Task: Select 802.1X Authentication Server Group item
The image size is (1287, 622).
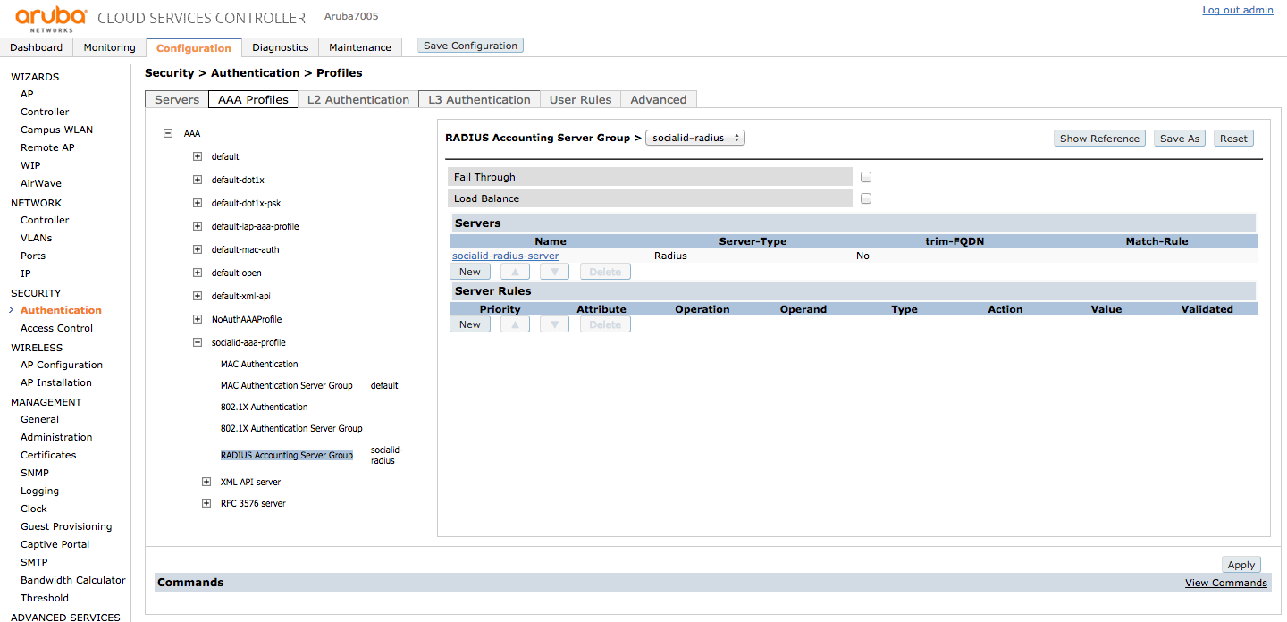Action: click(x=291, y=428)
